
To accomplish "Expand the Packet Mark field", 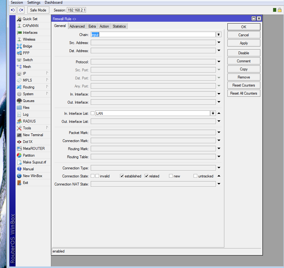I will click(x=219, y=132).
